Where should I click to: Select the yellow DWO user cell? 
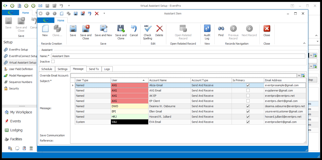[129, 106]
